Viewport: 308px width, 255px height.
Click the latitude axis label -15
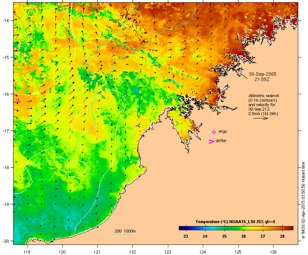click(x=5, y=57)
